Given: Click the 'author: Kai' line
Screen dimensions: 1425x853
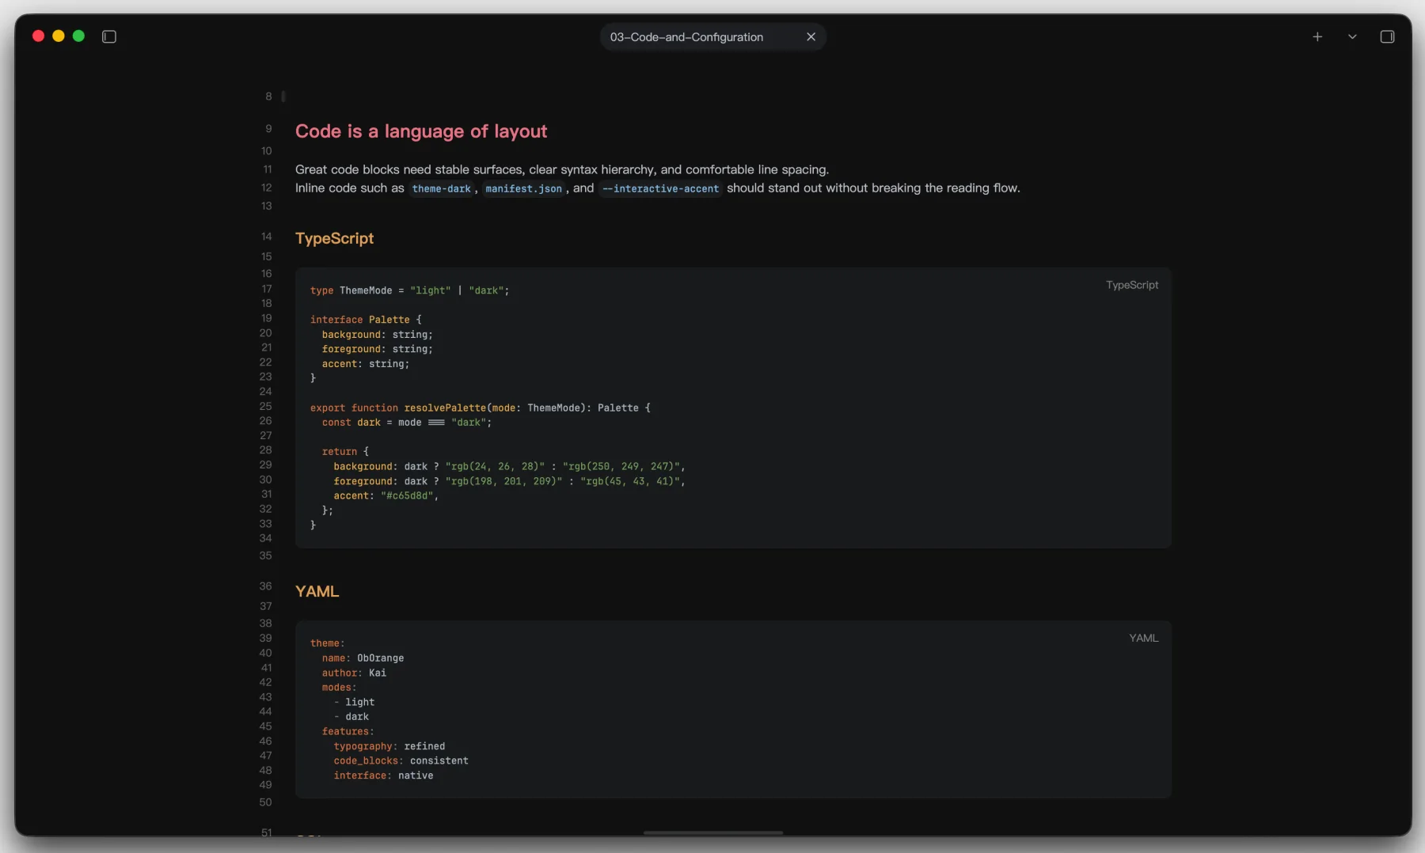Looking at the screenshot, I should point(354,673).
